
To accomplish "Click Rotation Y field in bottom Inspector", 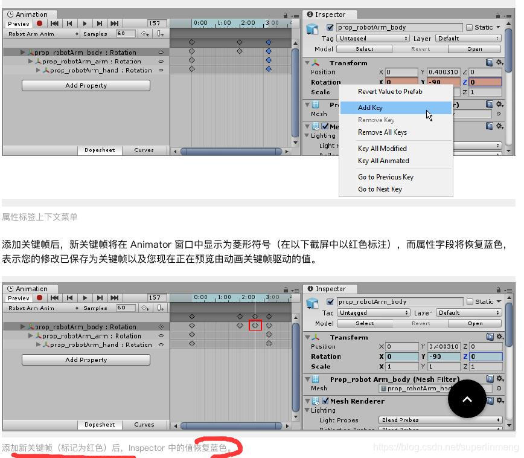I will pos(444,356).
